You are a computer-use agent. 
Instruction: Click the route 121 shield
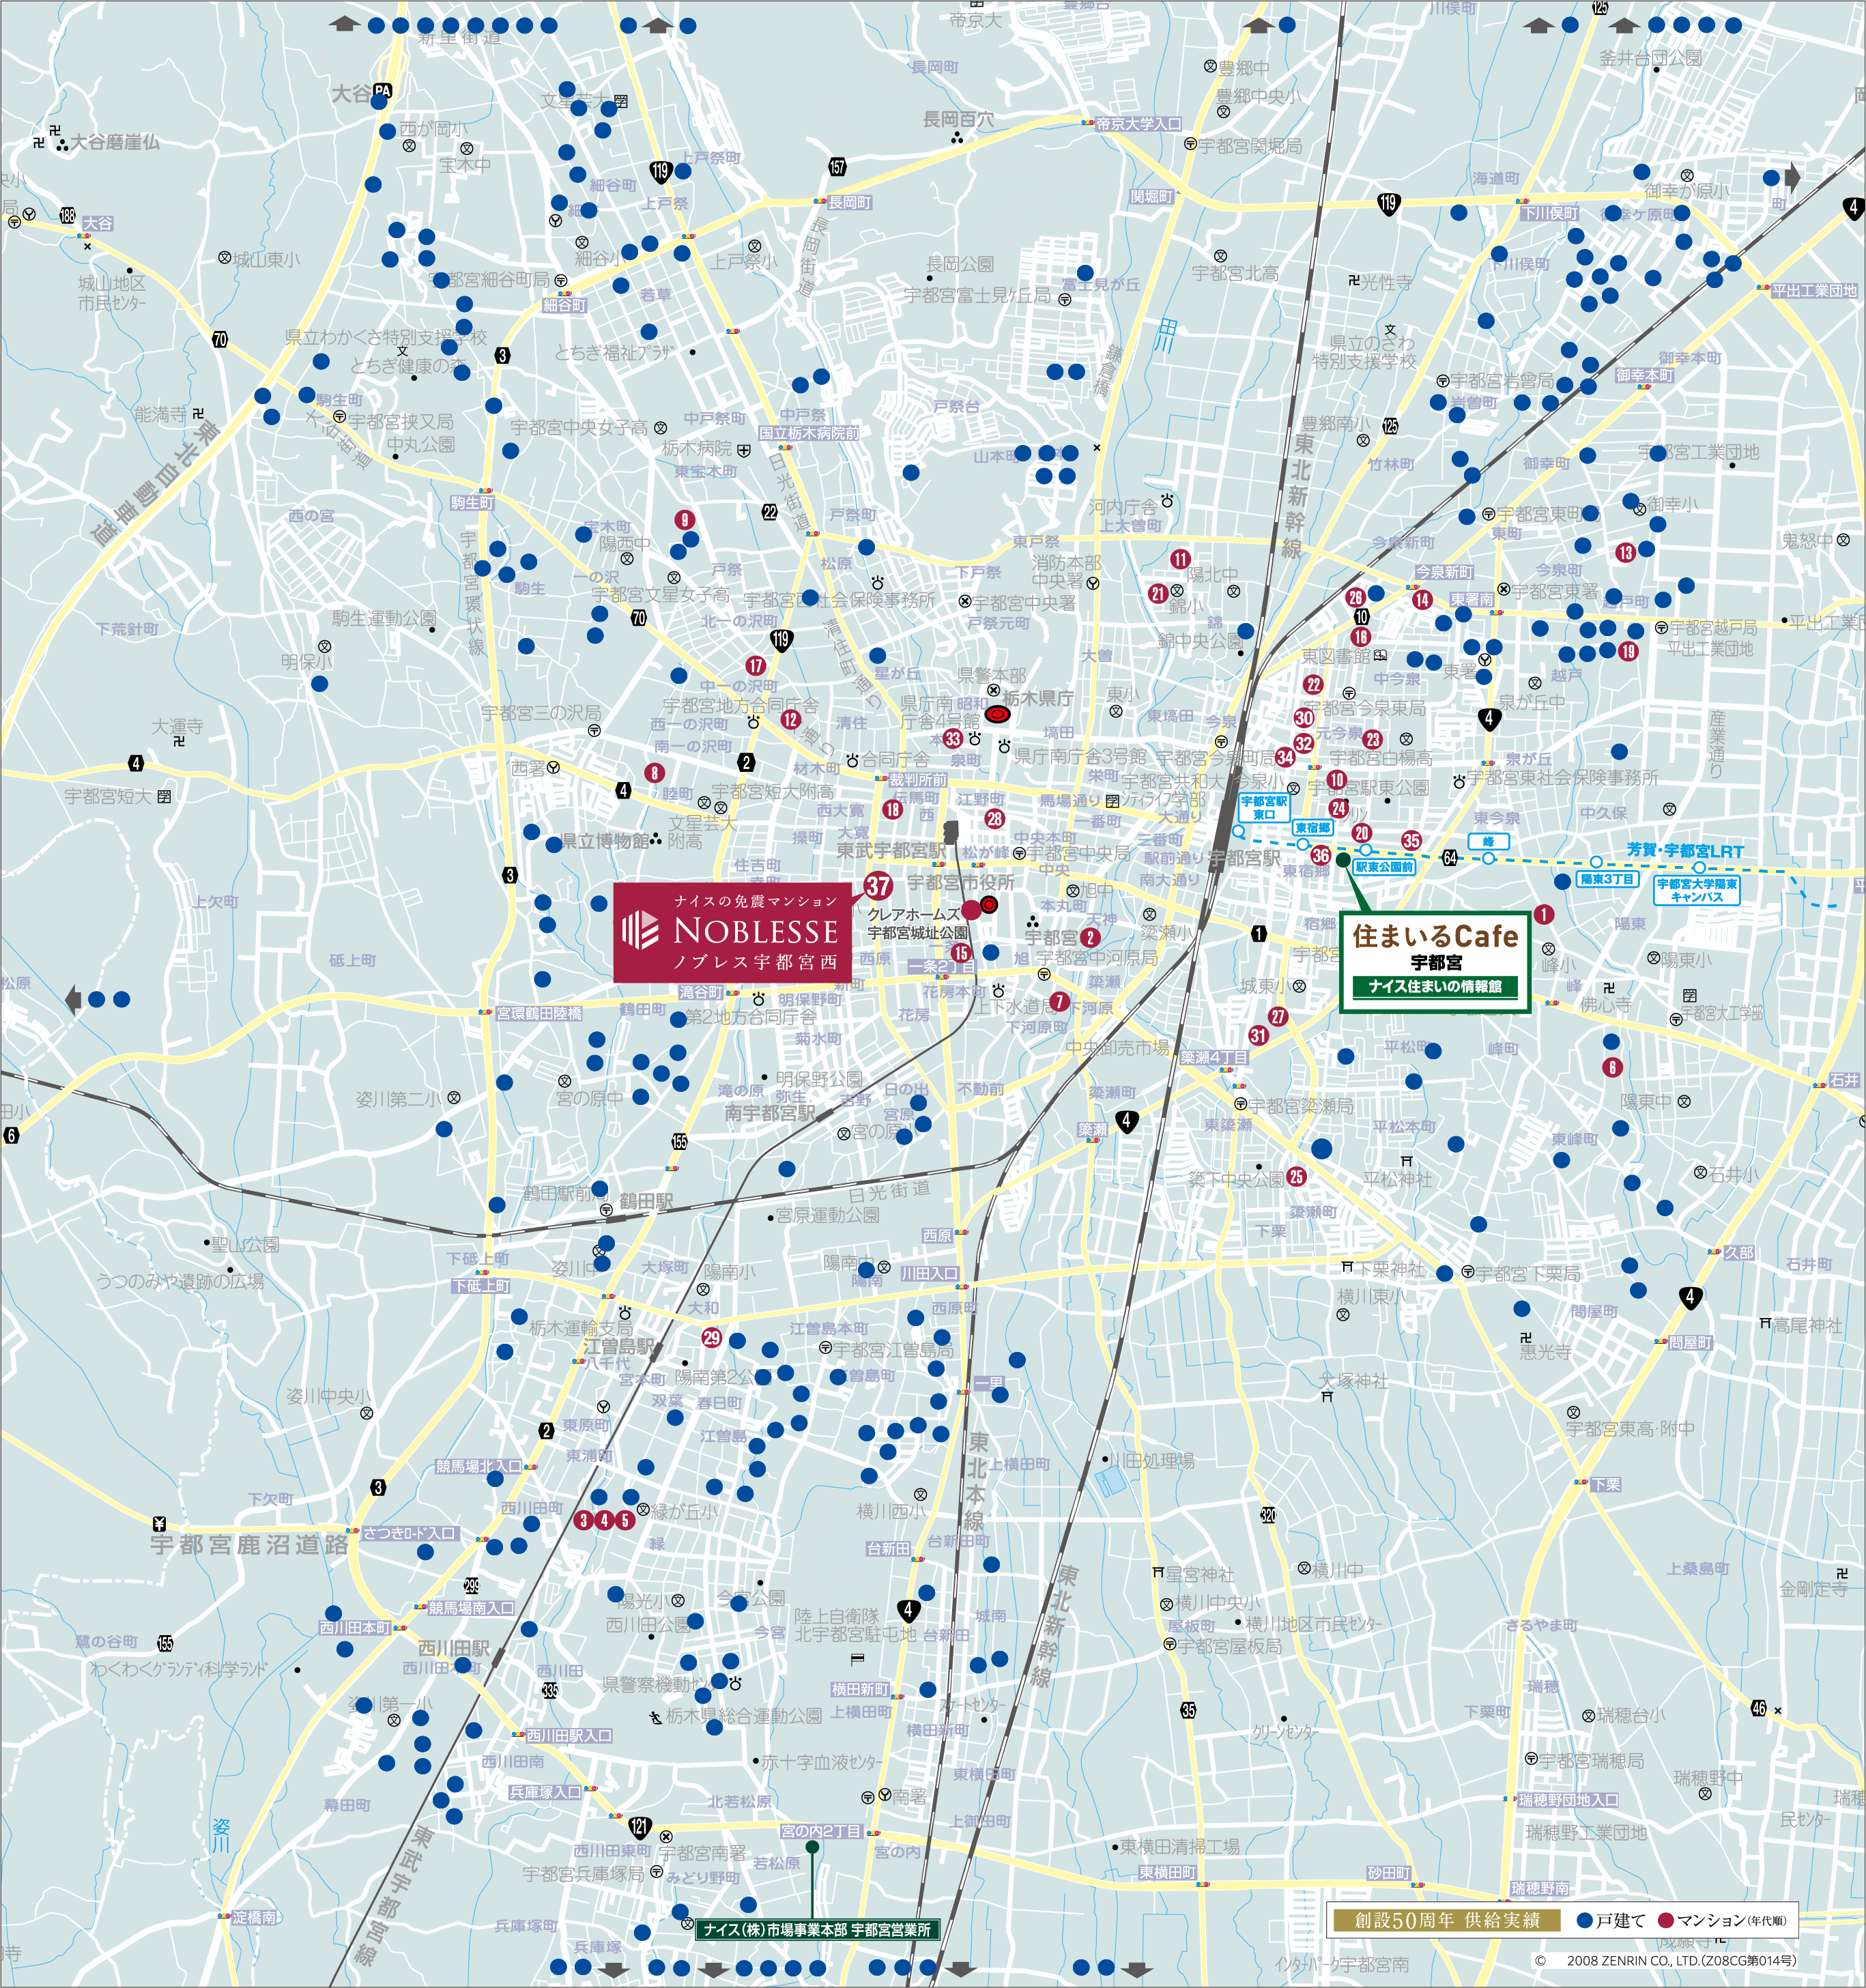coord(640,1827)
